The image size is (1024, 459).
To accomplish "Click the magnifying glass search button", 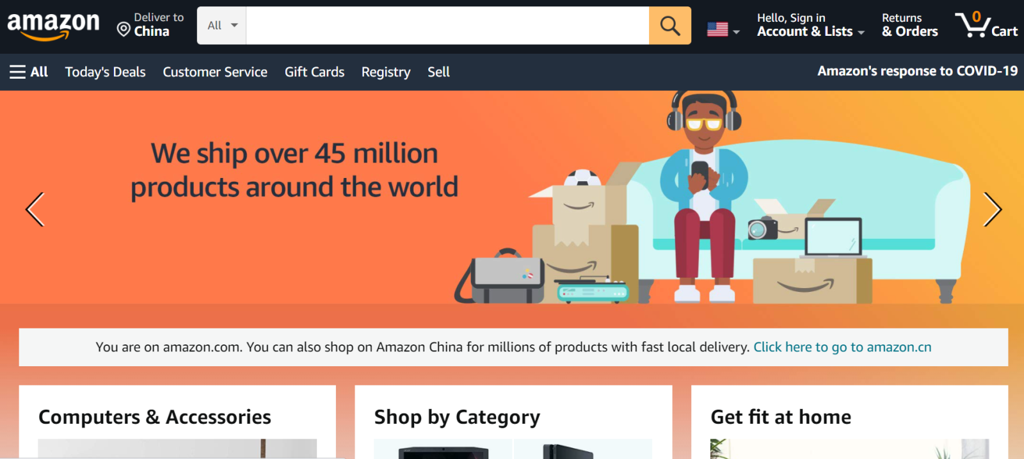I will [669, 26].
